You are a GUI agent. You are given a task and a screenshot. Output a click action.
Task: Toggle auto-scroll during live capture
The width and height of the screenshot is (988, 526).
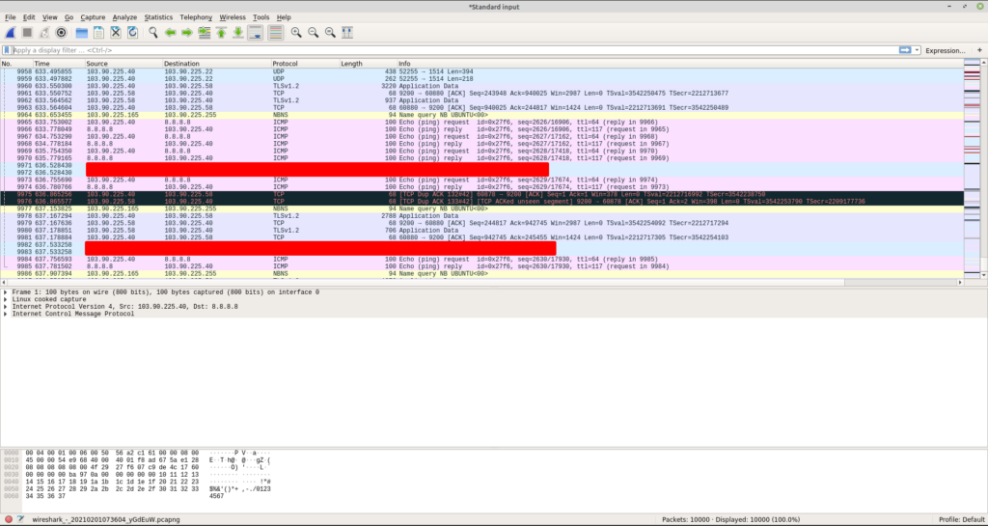pyautogui.click(x=256, y=33)
